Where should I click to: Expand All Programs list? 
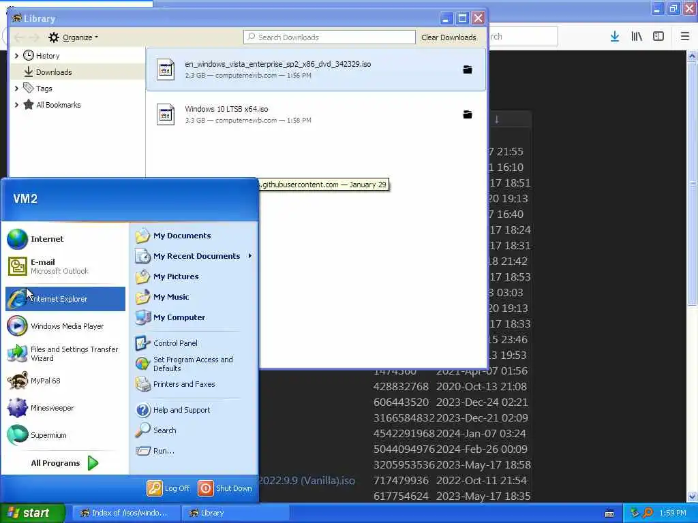[65, 463]
